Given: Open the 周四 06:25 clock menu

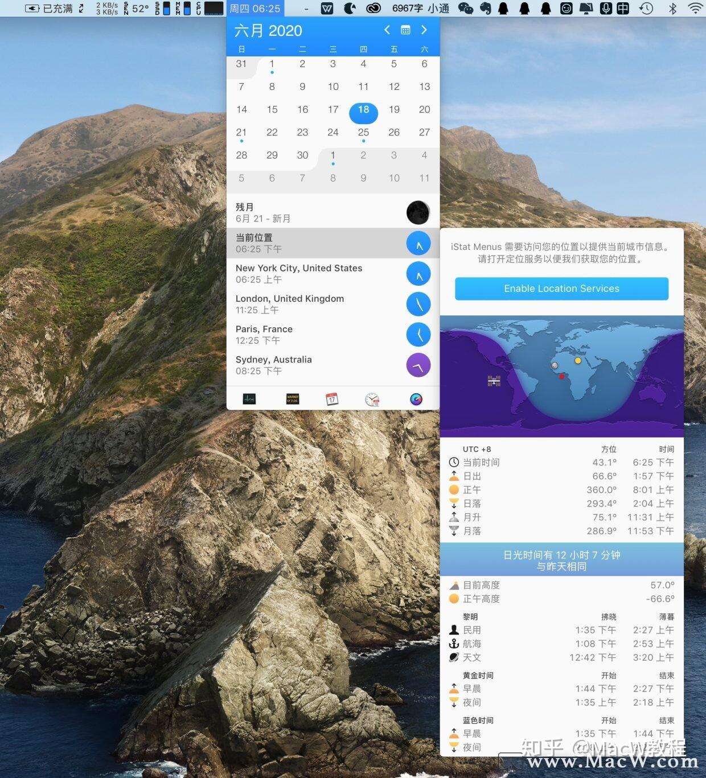Looking at the screenshot, I should click(x=255, y=9).
